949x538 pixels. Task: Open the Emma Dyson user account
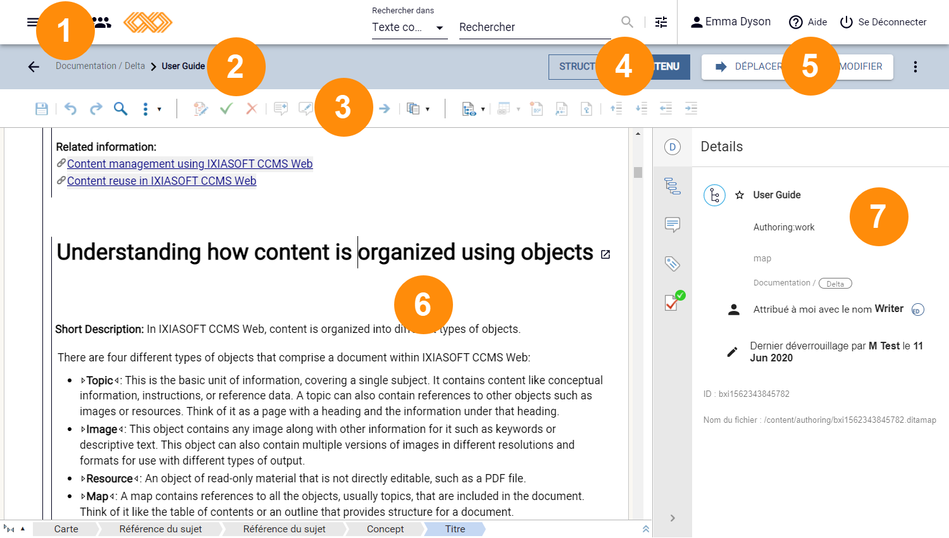[730, 22]
